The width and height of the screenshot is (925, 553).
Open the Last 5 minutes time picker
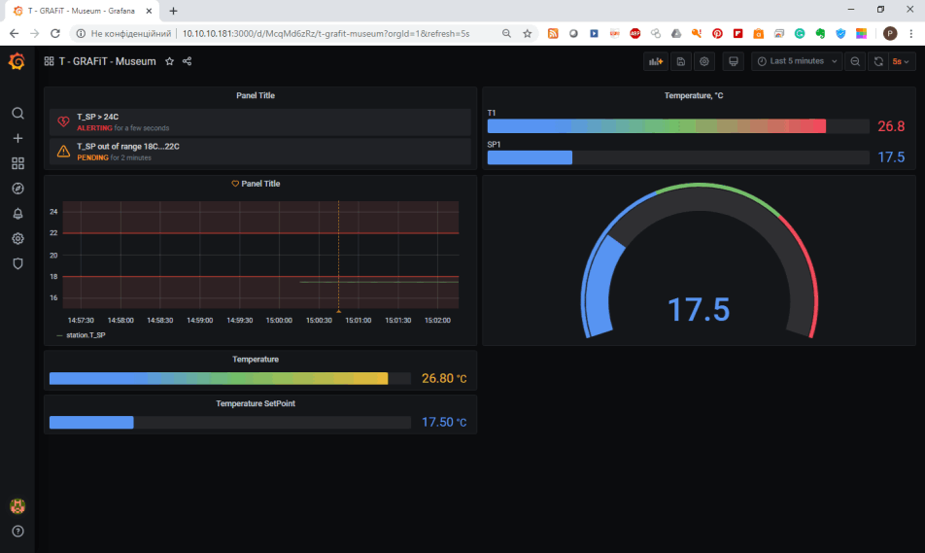pos(797,61)
